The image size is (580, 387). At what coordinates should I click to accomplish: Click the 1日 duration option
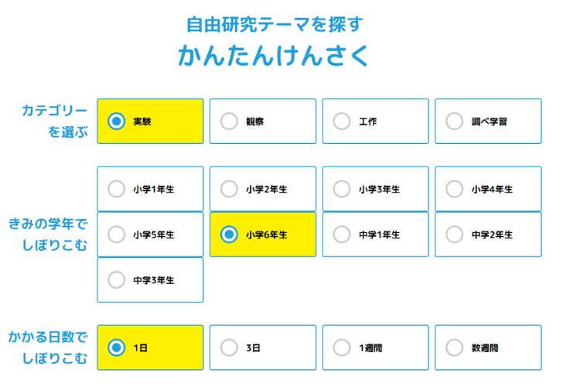click(x=117, y=348)
